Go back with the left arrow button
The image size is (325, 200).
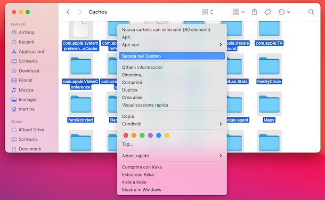coord(68,12)
